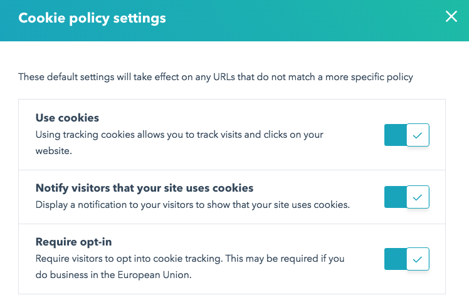
Task: Click teal track of Require opt-in switch
Action: pyautogui.click(x=395, y=259)
